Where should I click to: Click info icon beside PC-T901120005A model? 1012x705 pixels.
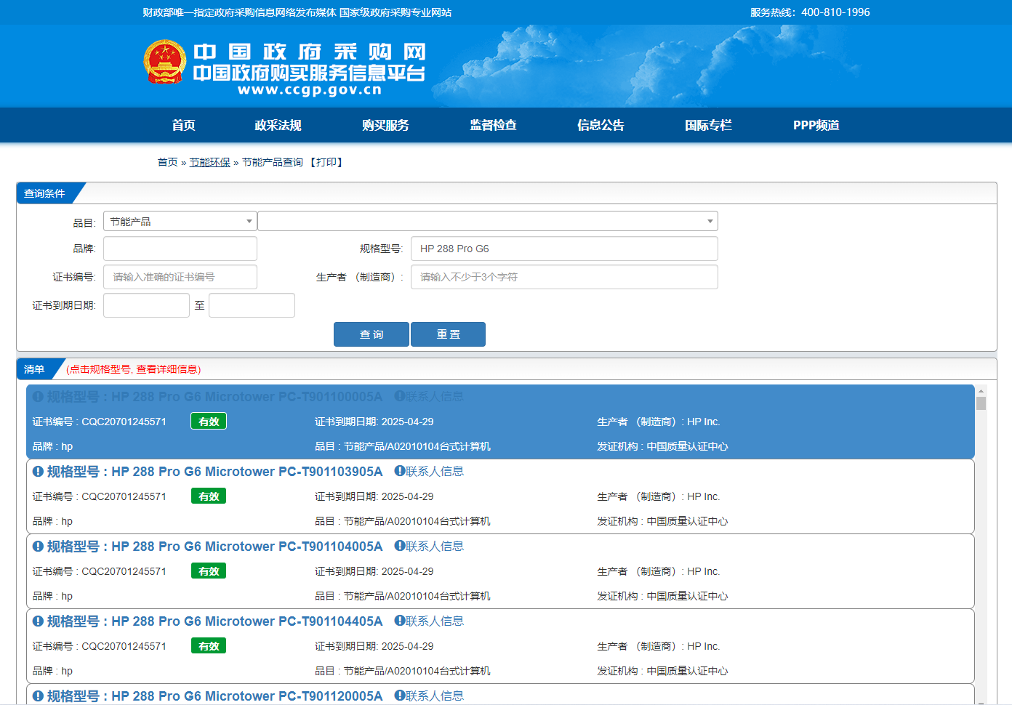point(38,696)
